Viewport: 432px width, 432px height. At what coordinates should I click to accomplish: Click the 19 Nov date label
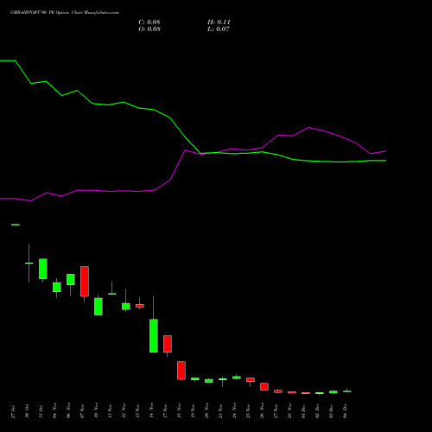193,410
